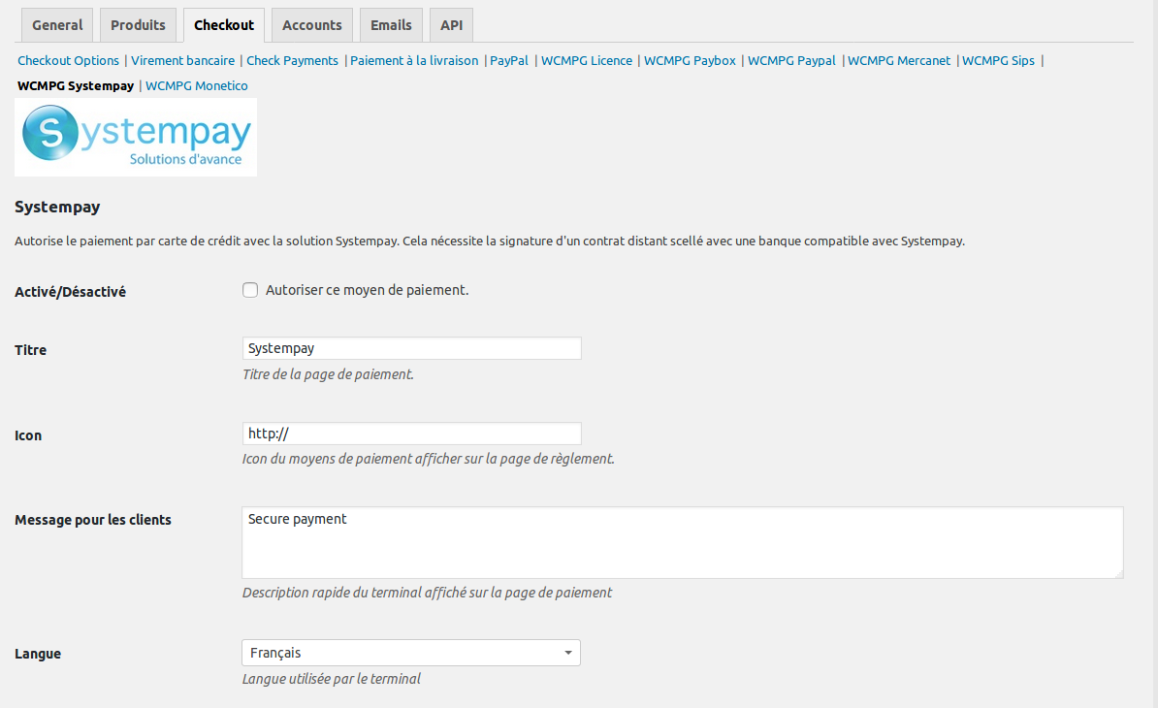Click 'Description rapide du terminal' hint text
This screenshot has width=1158, height=708.
427,592
